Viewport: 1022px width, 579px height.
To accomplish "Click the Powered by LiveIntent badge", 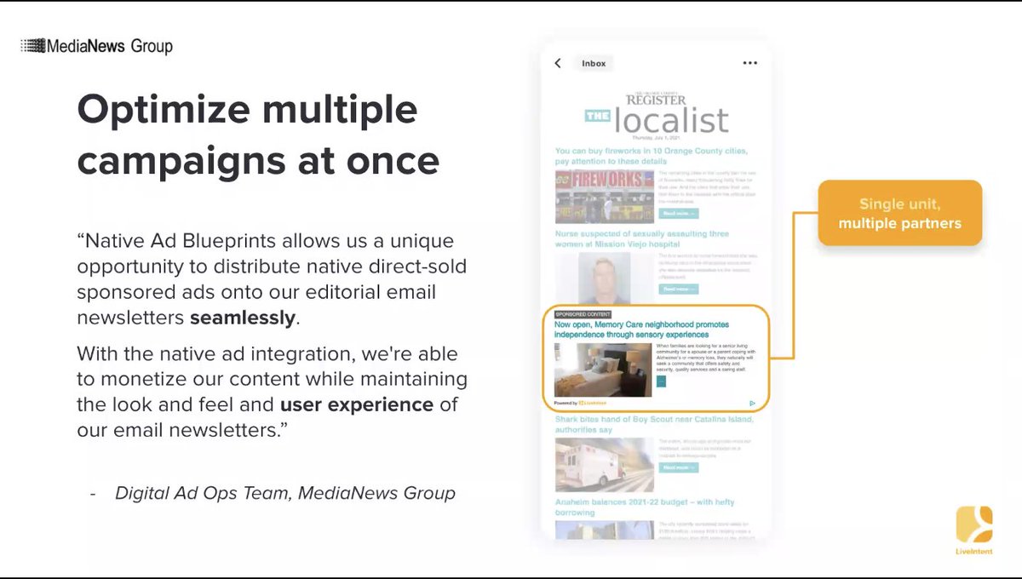I will coord(580,403).
